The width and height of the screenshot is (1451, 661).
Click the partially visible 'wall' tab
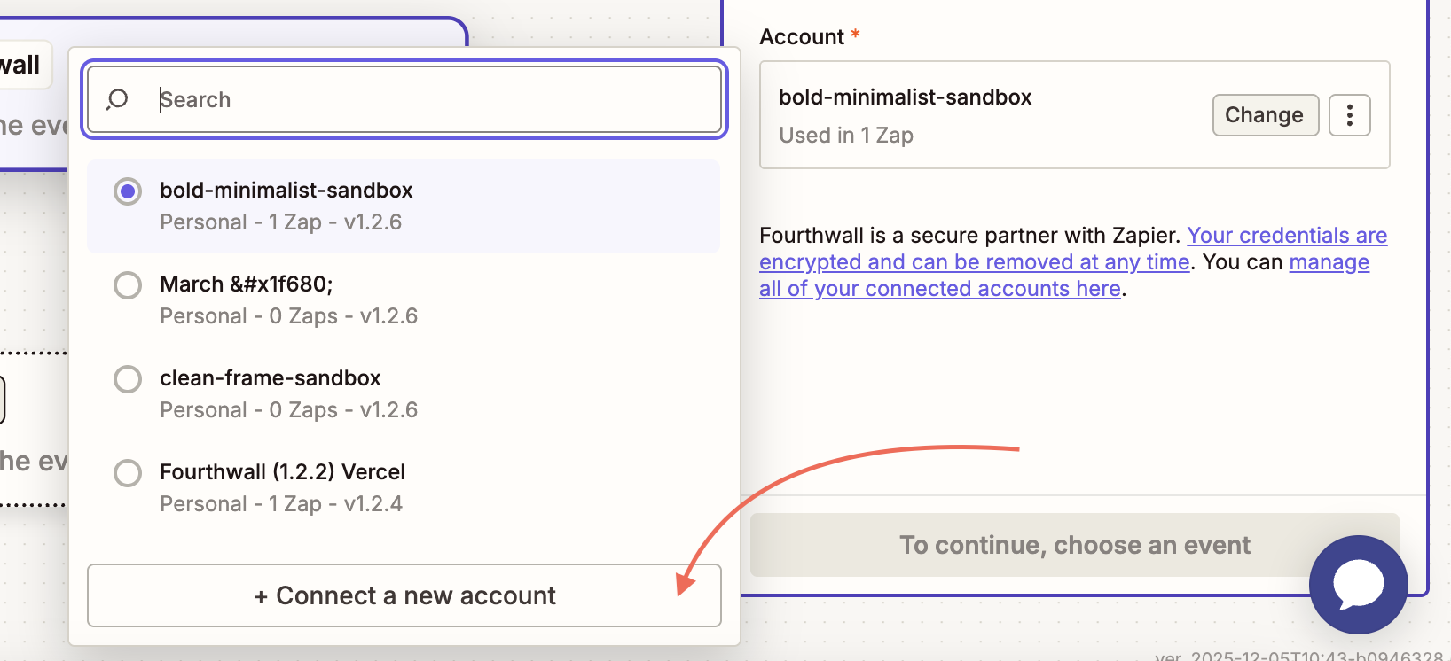[21, 65]
